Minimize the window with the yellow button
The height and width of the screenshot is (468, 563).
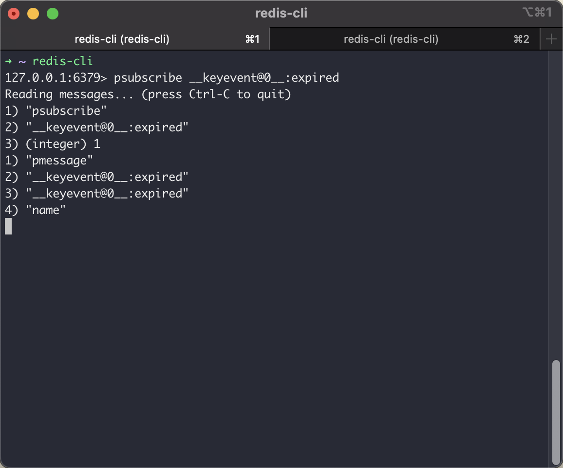(33, 14)
